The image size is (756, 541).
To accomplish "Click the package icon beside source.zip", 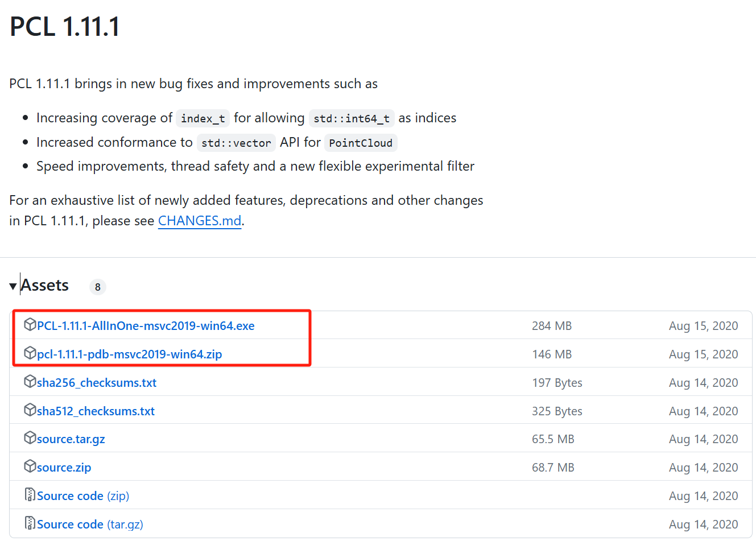I will click(30, 466).
